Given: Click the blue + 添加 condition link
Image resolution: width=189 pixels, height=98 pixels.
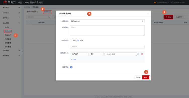Looking at the screenshot, I should [74, 59].
